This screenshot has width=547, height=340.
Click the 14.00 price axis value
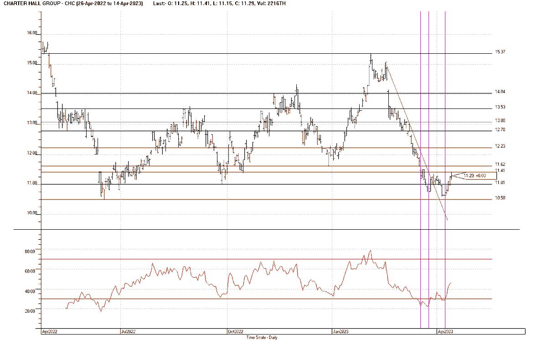point(32,93)
